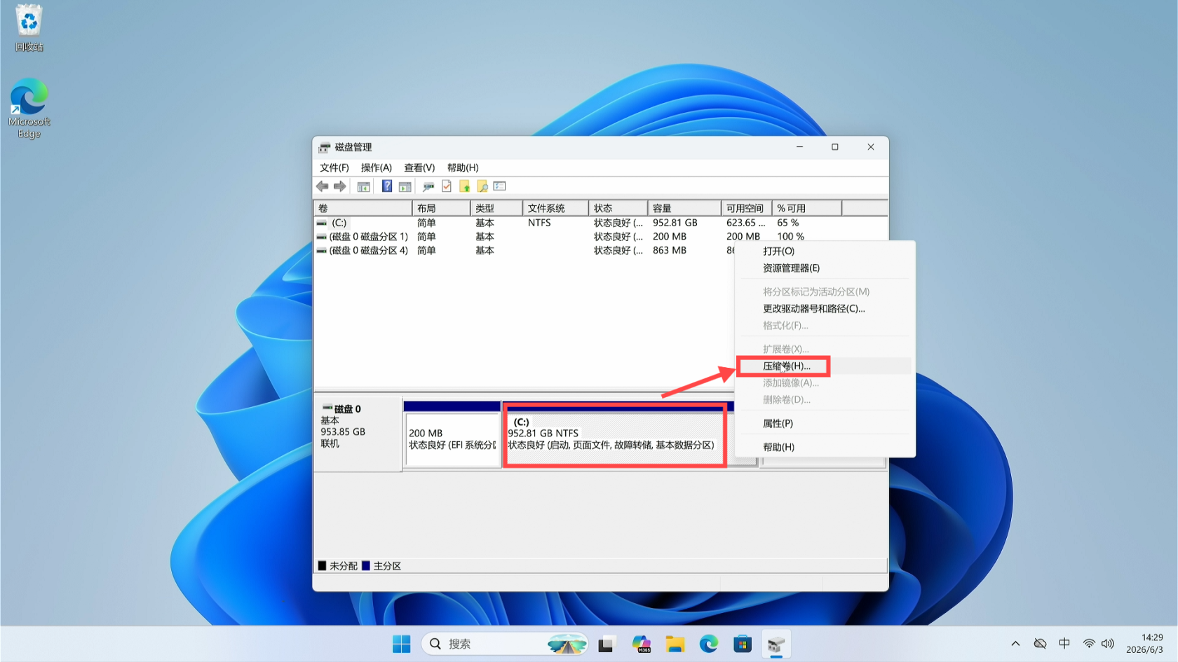The image size is (1178, 662).
Task: Choose 帮助(H) in the context menu
Action: point(825,448)
